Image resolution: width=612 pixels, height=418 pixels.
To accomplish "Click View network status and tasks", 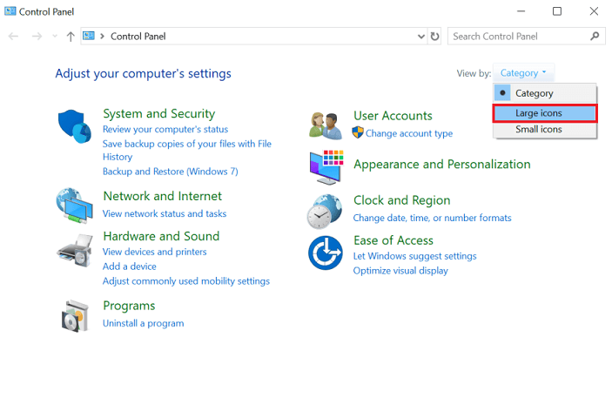I will (x=165, y=214).
